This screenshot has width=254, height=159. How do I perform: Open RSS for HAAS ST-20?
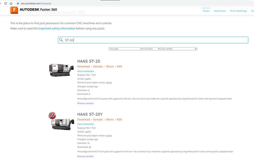(119, 66)
